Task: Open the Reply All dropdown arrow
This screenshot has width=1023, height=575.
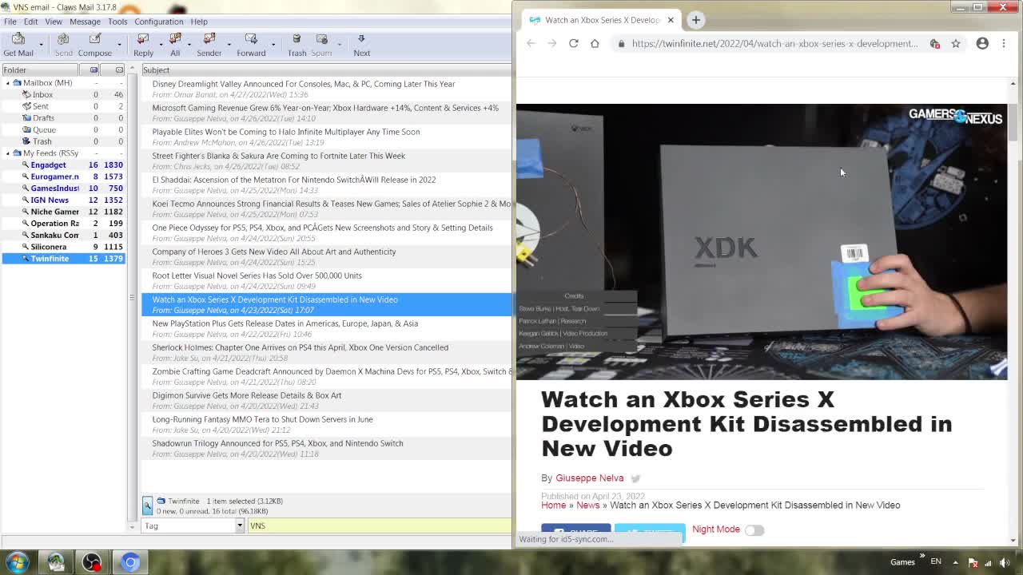Action: coord(190,45)
